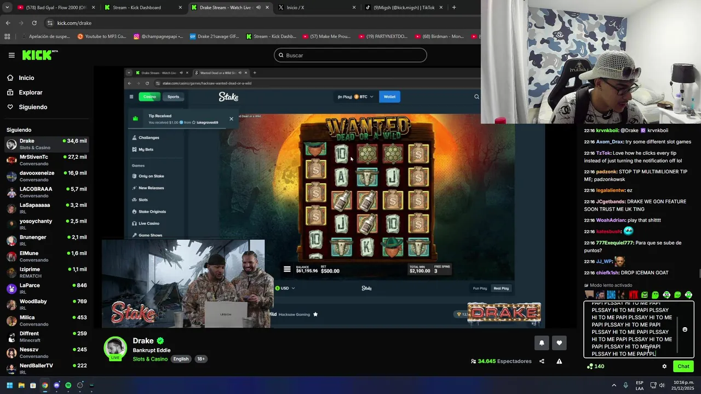
Task: Open ElMune channel in sidebar
Action: point(47,257)
